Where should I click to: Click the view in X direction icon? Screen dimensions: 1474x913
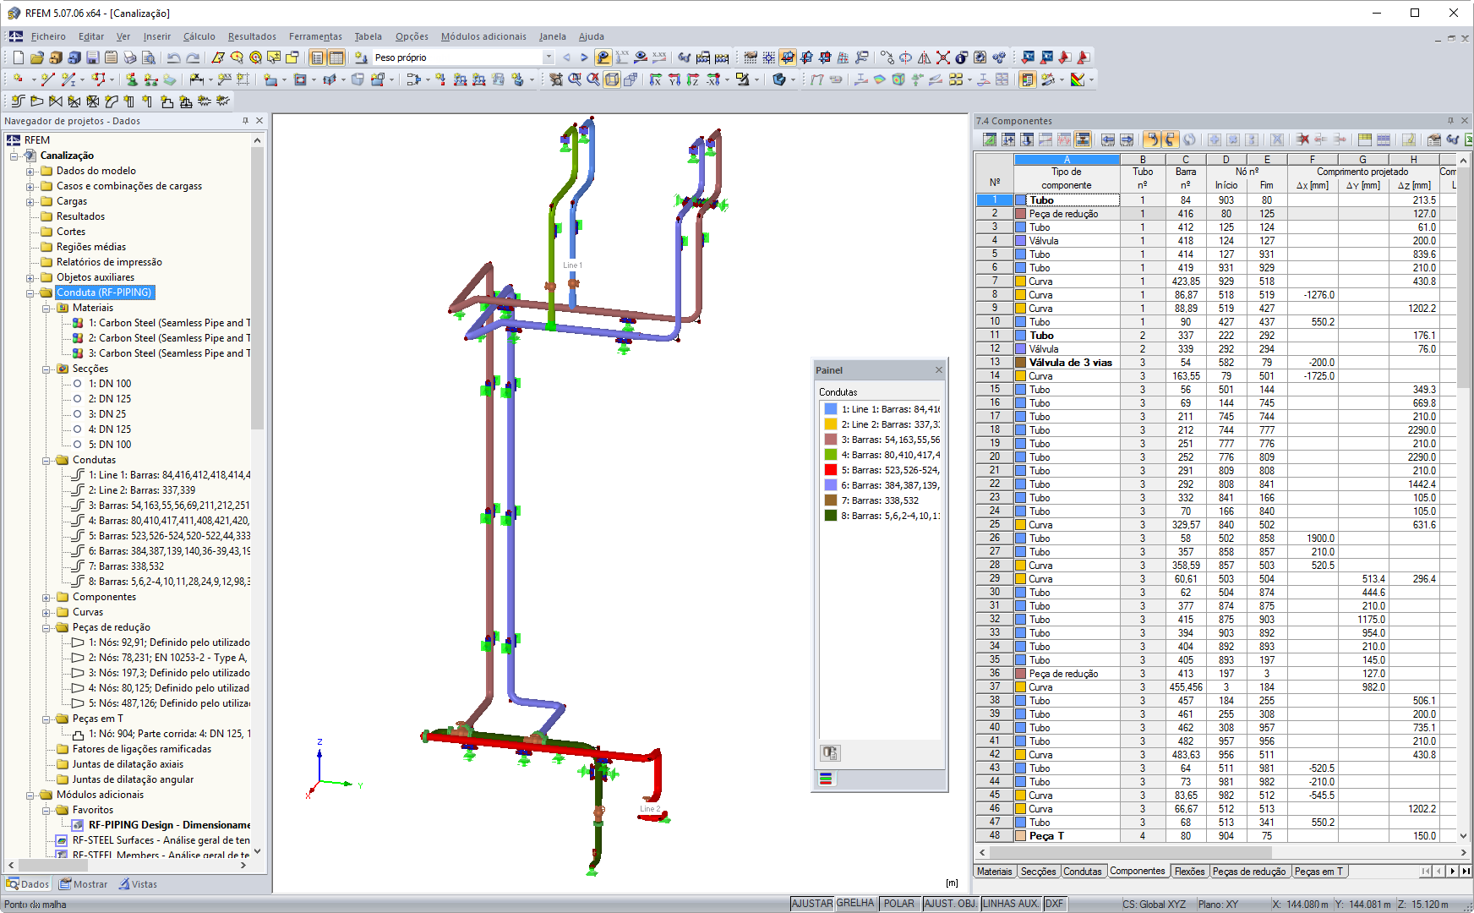click(x=656, y=79)
